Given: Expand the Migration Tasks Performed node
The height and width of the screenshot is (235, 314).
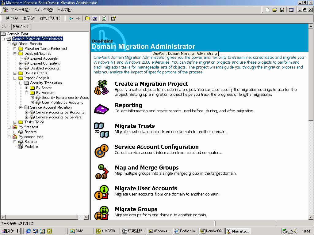Looking at the screenshot, I should 15,49.
